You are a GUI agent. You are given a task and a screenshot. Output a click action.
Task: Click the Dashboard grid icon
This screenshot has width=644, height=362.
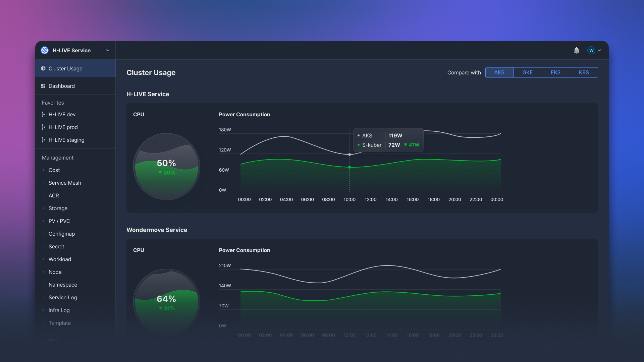43,86
